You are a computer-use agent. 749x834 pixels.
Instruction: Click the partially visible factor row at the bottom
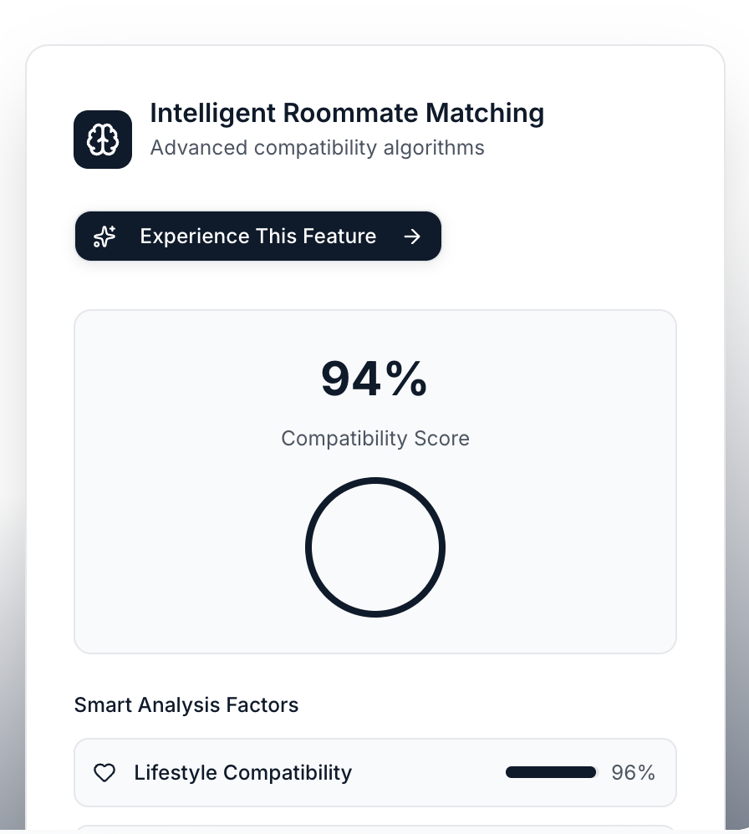(x=374, y=828)
